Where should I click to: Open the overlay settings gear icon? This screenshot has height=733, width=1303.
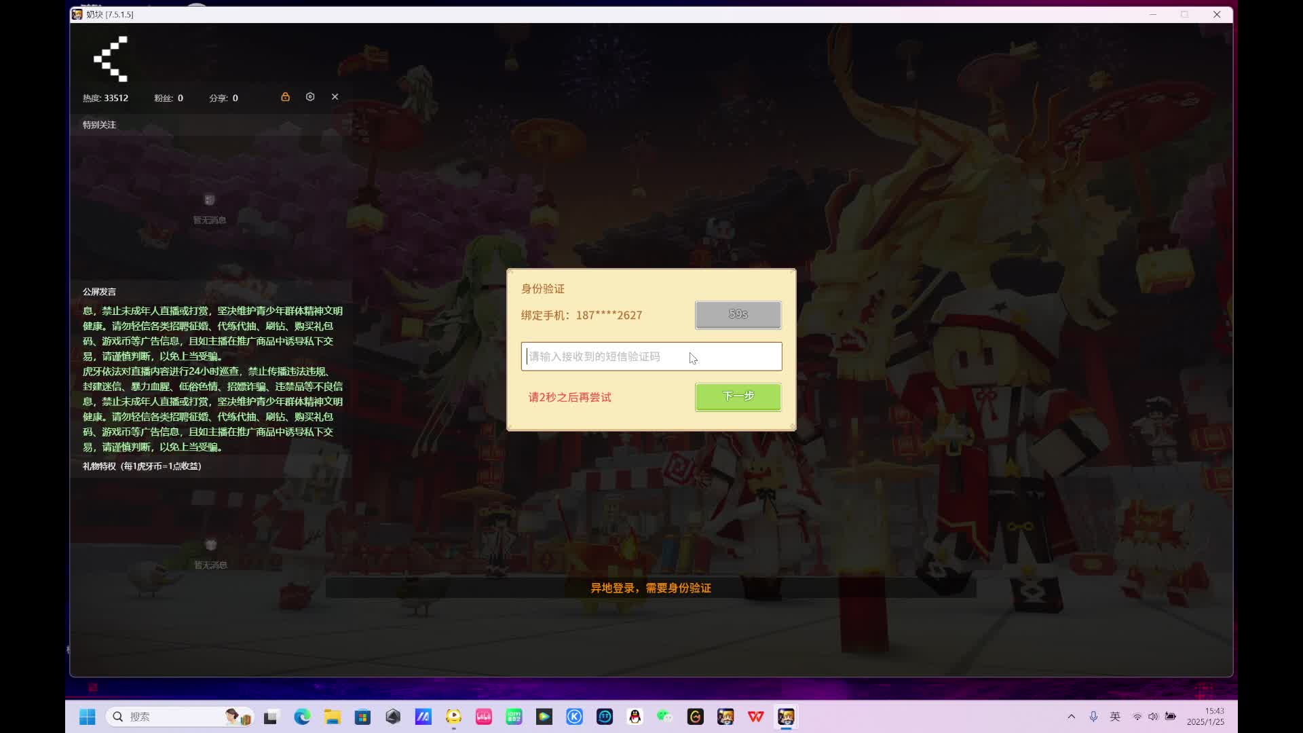click(x=310, y=97)
